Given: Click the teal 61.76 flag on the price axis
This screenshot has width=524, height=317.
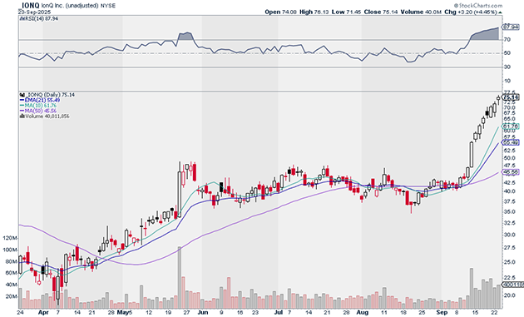Looking at the screenshot, I should click(512, 126).
